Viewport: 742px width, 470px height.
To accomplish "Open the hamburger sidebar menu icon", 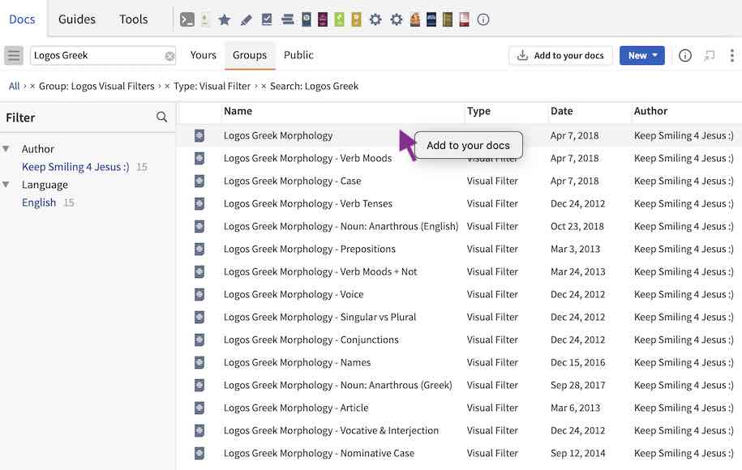I will pos(14,55).
